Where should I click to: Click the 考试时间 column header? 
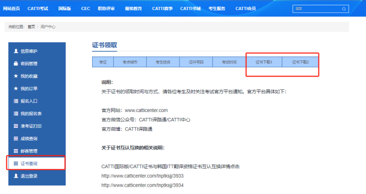coord(229,62)
